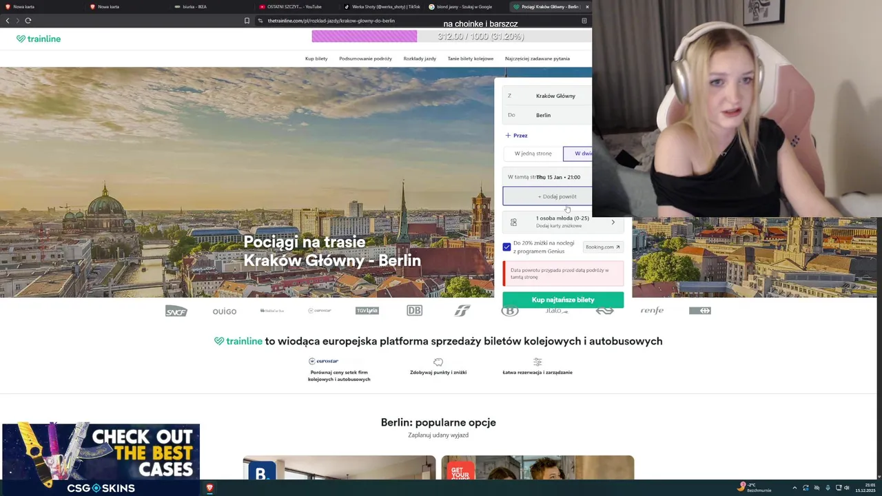Click the DB carrier logo
Image resolution: width=882 pixels, height=496 pixels.
point(414,311)
